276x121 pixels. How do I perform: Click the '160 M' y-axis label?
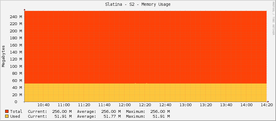[16, 45]
